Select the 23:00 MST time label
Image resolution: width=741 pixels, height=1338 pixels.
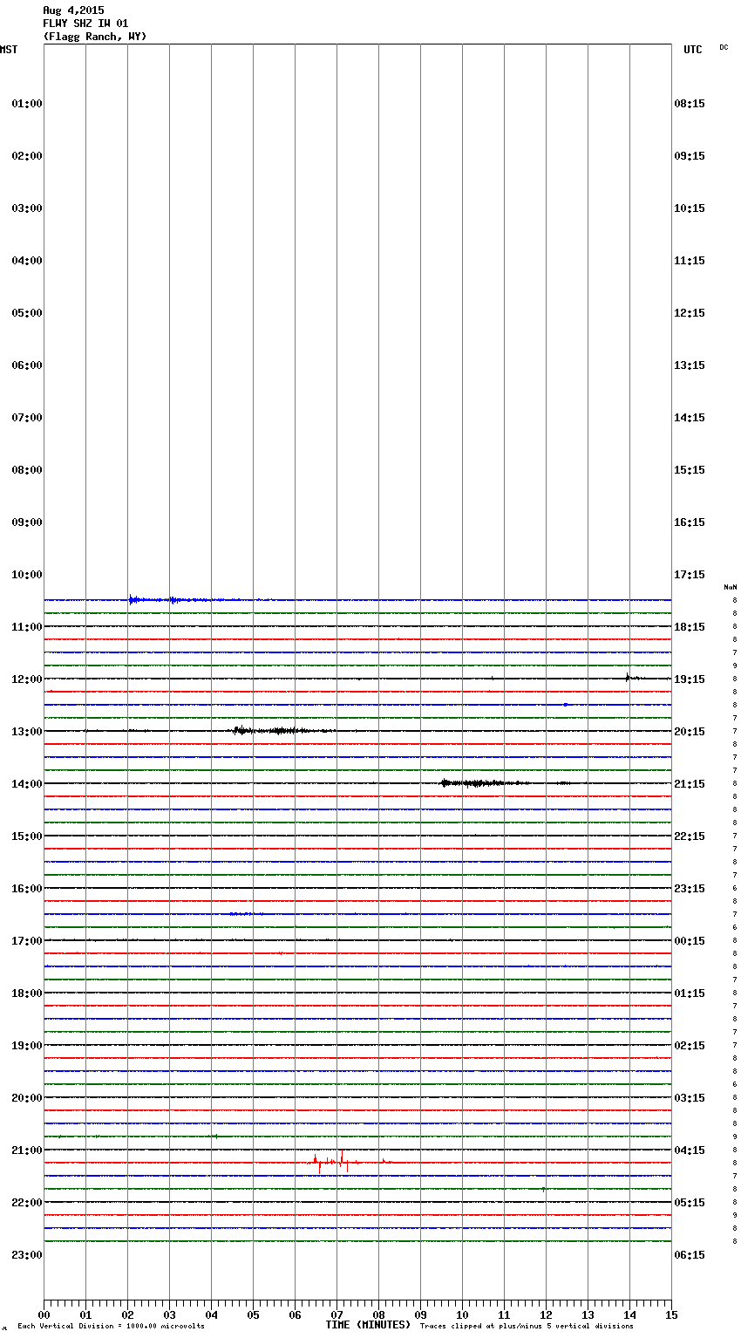[x=27, y=1255]
